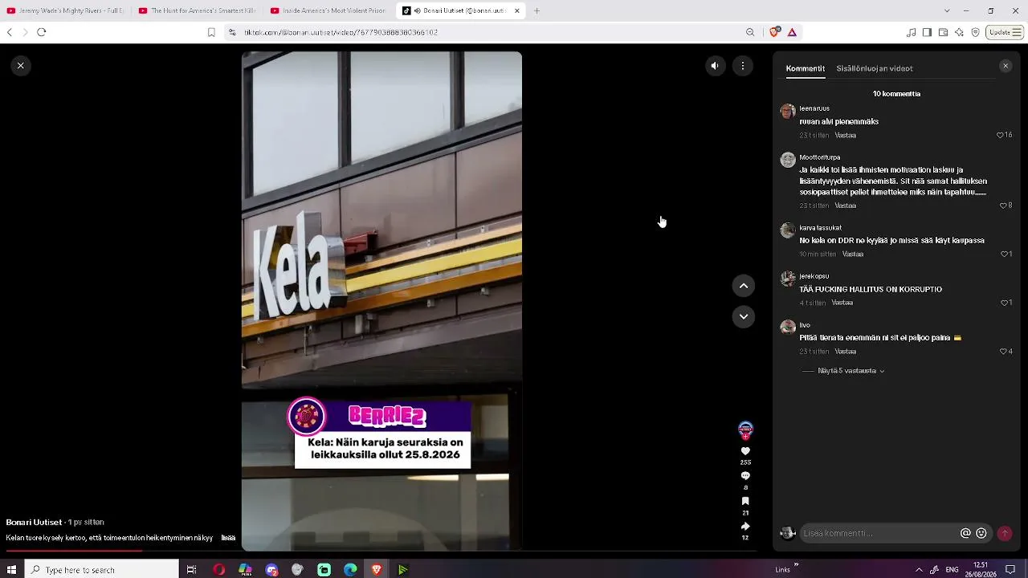Click the 'Lisää kommentti' input field
The height and width of the screenshot is (578, 1028).
point(879,533)
